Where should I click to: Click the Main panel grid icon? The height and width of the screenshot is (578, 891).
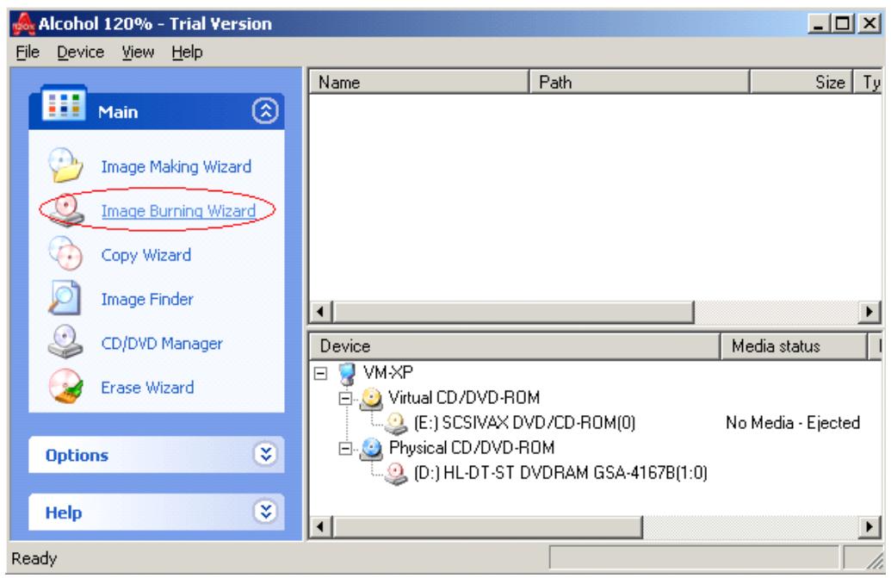click(64, 104)
